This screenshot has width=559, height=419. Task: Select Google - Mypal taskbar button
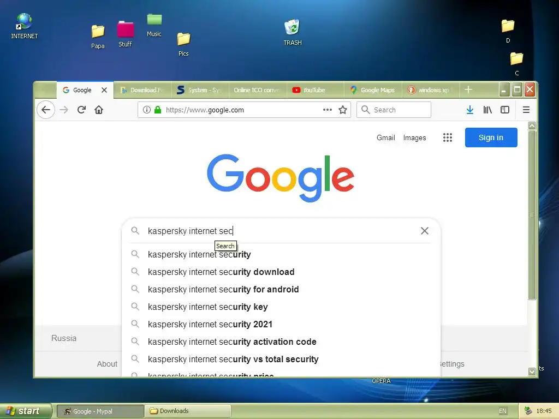click(x=100, y=411)
